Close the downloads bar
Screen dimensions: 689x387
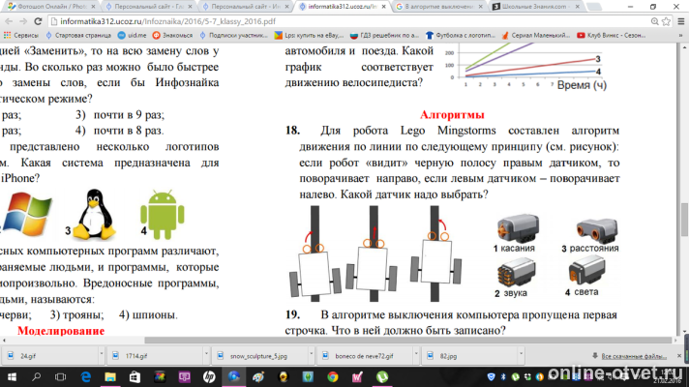[x=679, y=356]
